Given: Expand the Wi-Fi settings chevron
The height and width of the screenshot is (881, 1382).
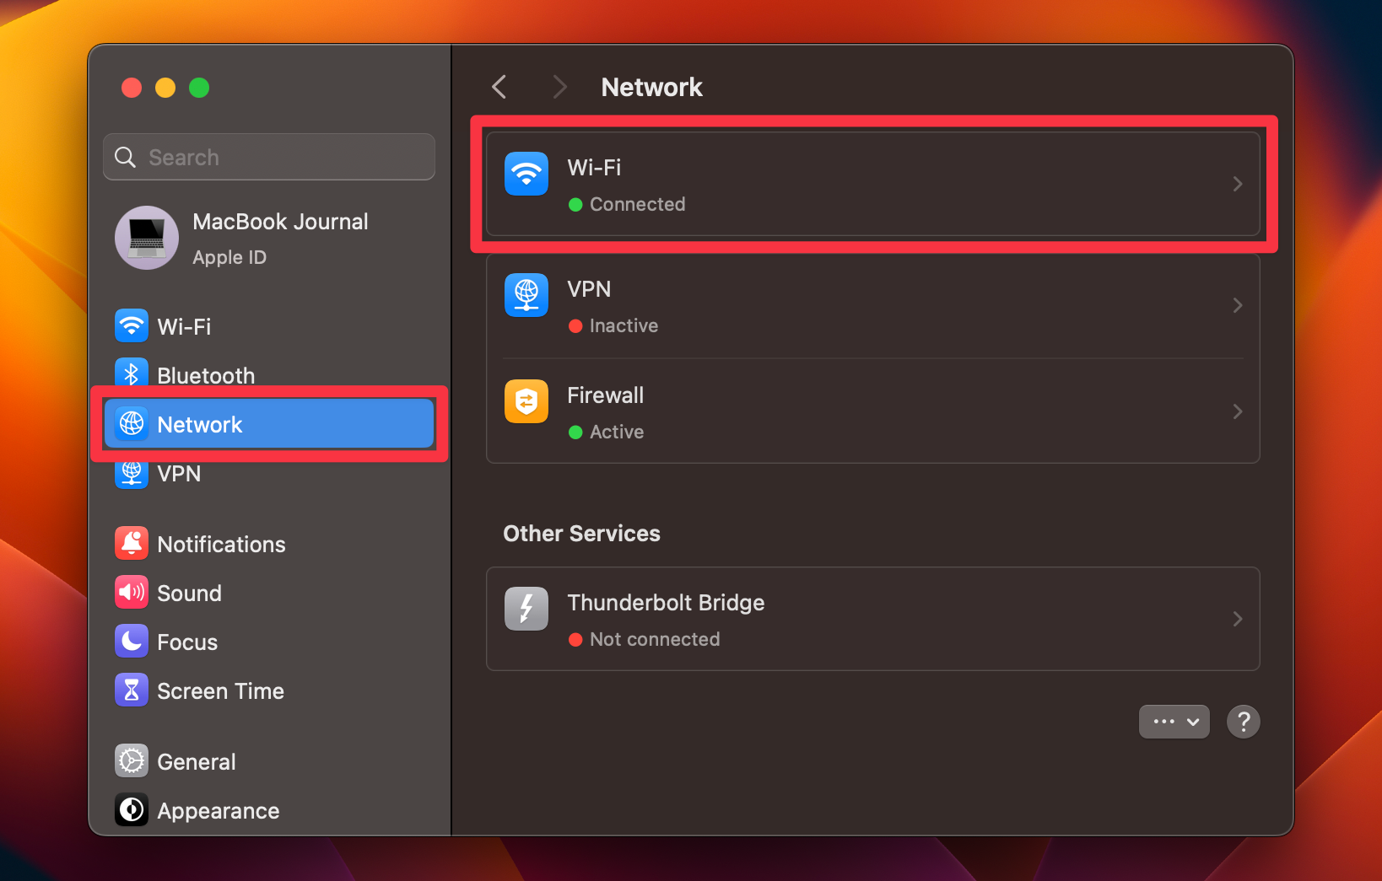Looking at the screenshot, I should pos(1238,184).
